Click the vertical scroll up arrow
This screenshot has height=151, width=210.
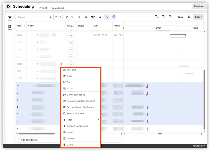pos(204,32)
